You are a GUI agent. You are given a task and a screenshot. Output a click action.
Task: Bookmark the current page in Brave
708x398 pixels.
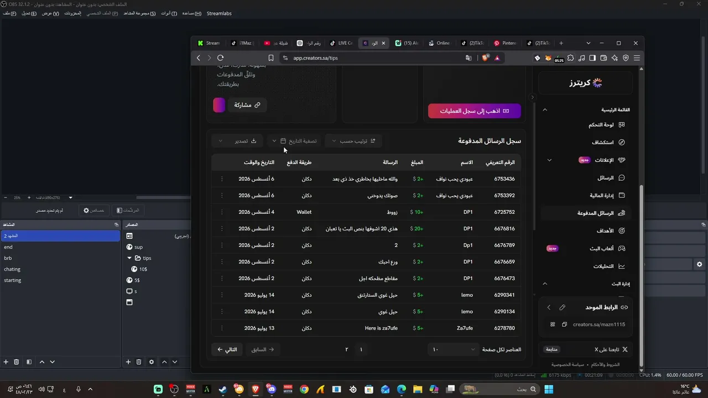tap(271, 57)
